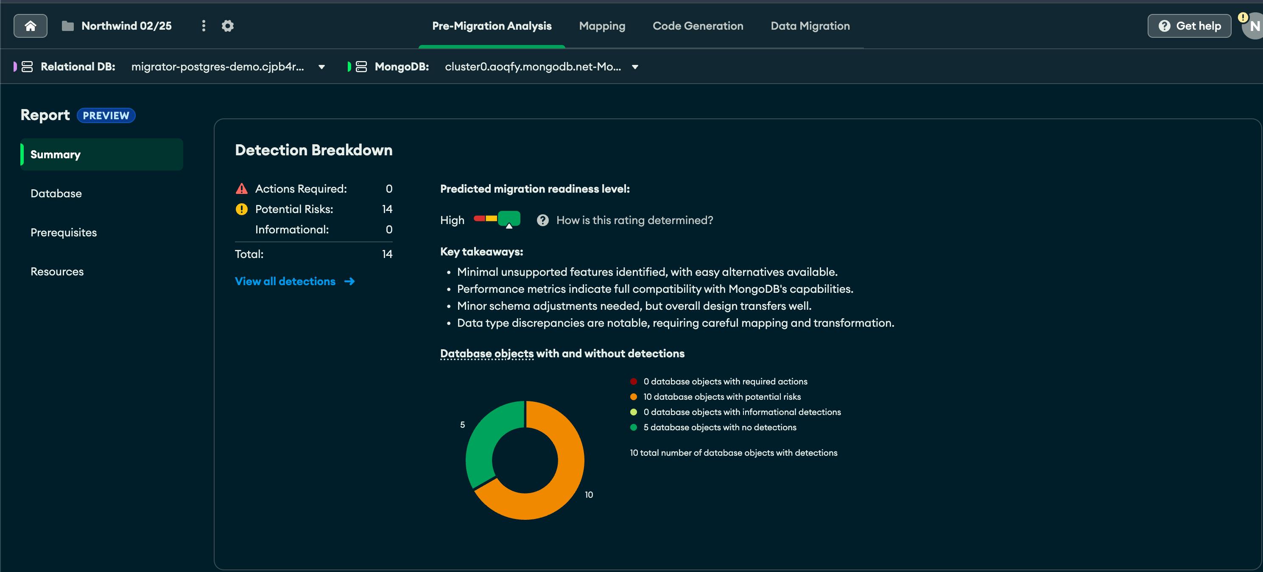Click the MongoDB database server icon
The width and height of the screenshot is (1263, 572).
pyautogui.click(x=361, y=67)
